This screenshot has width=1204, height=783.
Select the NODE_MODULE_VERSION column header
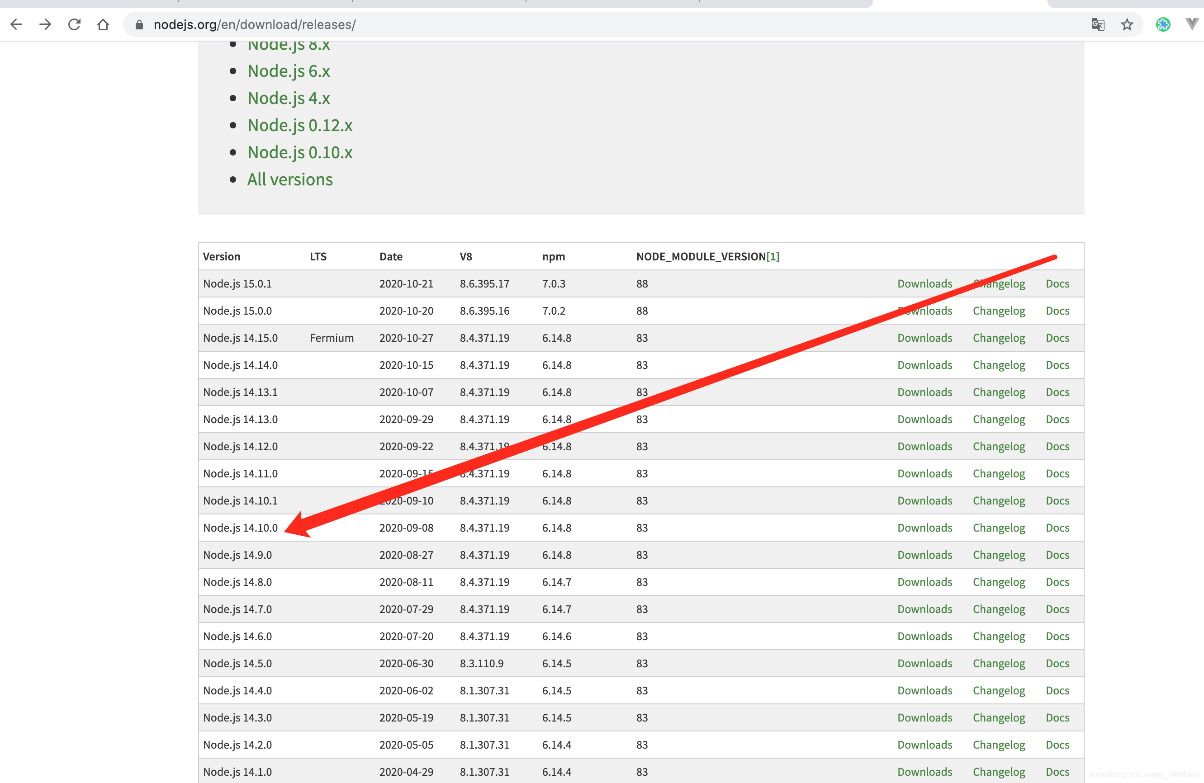[x=701, y=257]
